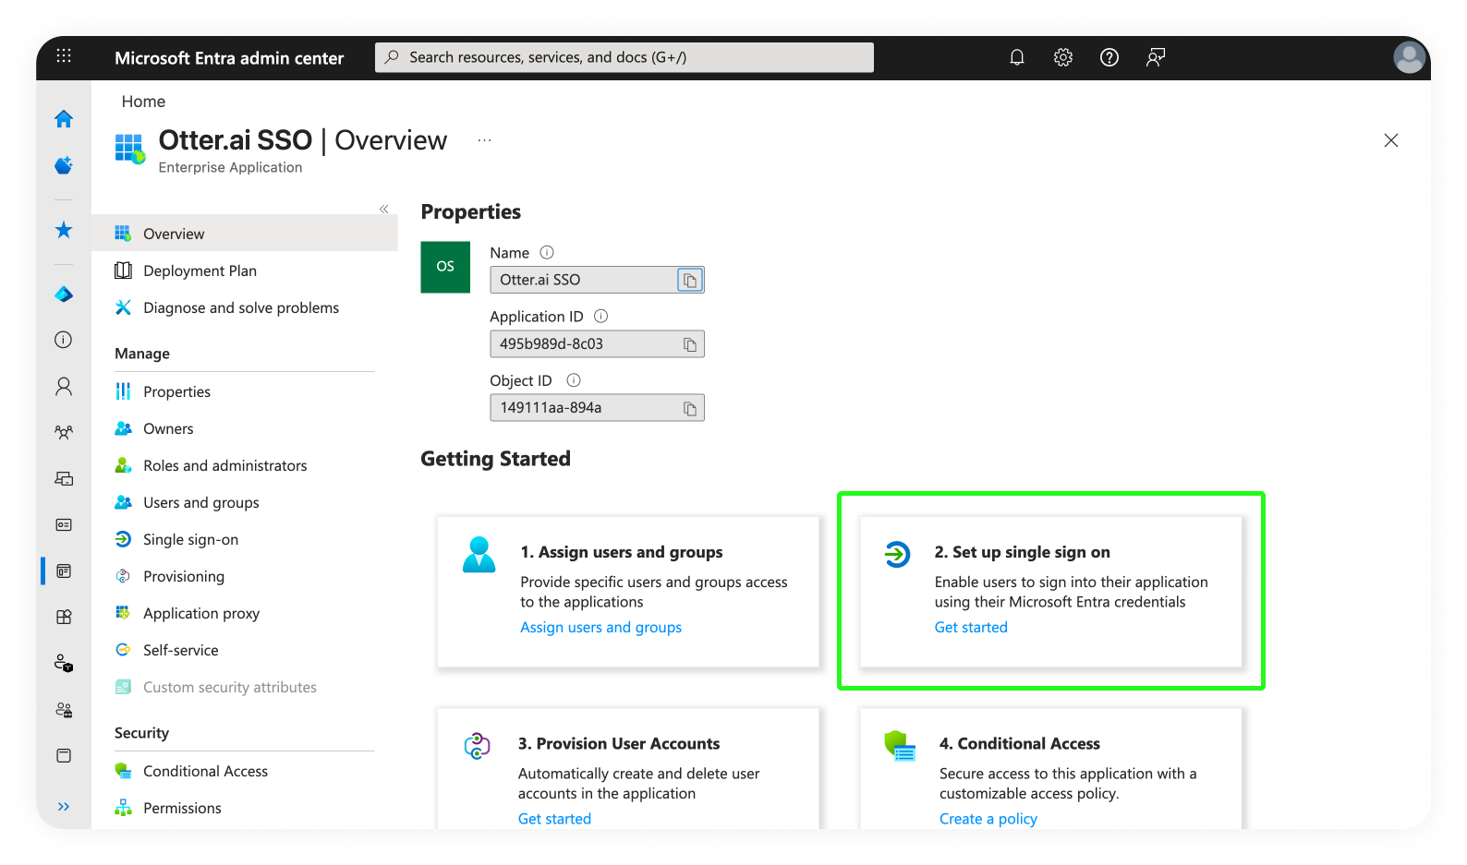Image resolution: width=1467 pixels, height=865 pixels.
Task: Collapse the side navigation menu
Action: pyautogui.click(x=383, y=210)
